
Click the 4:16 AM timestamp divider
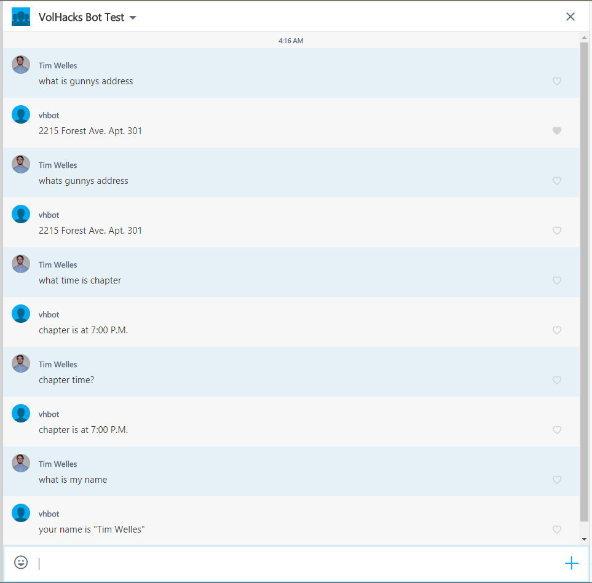click(x=290, y=40)
